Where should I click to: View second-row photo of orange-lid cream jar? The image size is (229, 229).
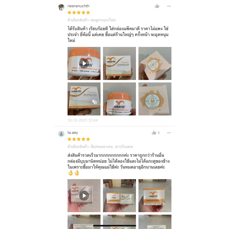pos(119,99)
